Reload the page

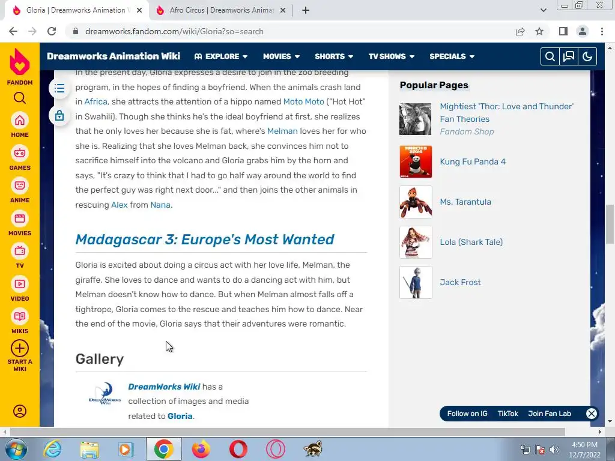[52, 31]
